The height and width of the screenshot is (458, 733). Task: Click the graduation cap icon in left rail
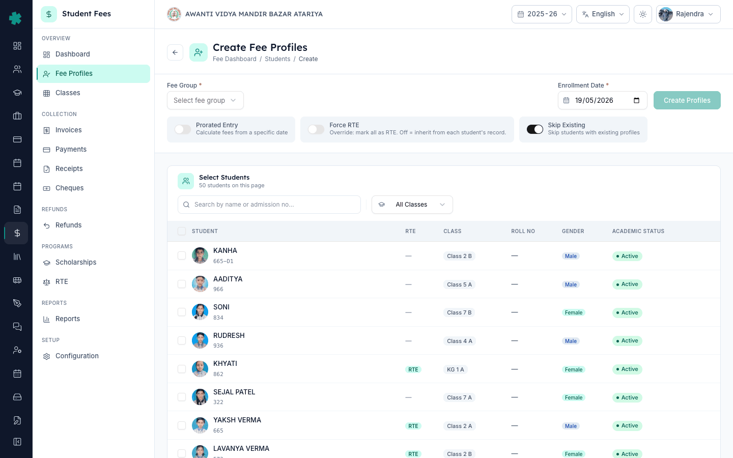tap(17, 93)
